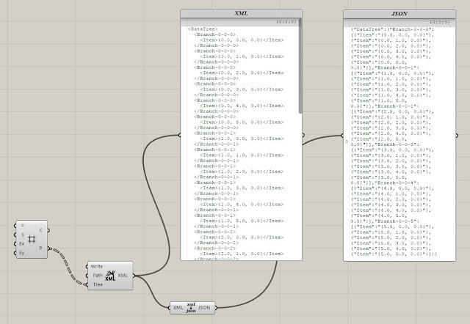Click XML line <Item>{2.0, 0.0, 0.0}</Item>
470x324 pixels.
tap(242, 238)
